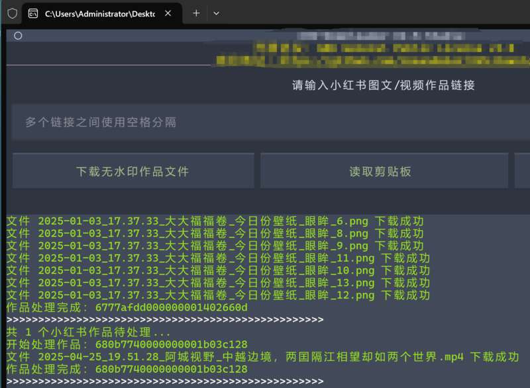
Task: Select the C:\Users\Administrator\Desktop tab
Action: click(99, 13)
